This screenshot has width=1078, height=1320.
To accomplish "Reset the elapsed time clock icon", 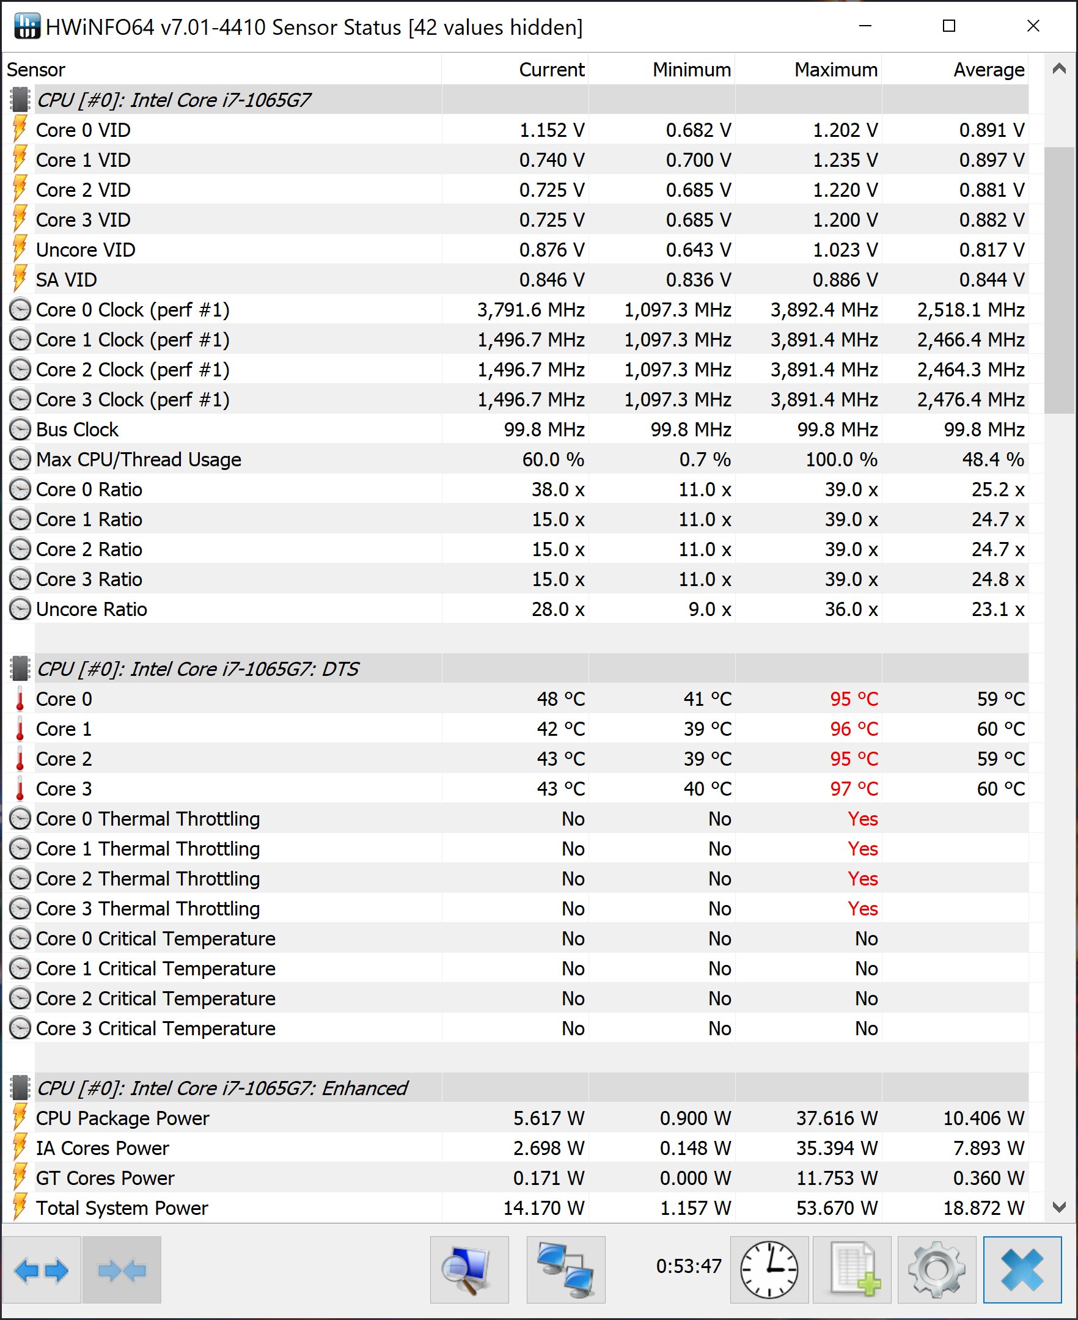I will pyautogui.click(x=769, y=1270).
